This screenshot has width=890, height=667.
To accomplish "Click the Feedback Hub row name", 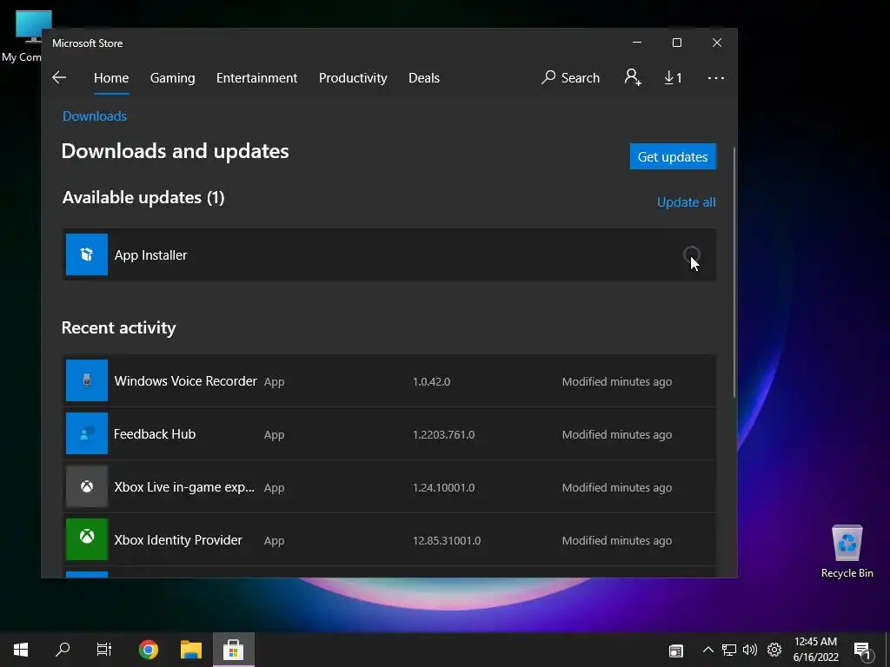I will point(155,434).
